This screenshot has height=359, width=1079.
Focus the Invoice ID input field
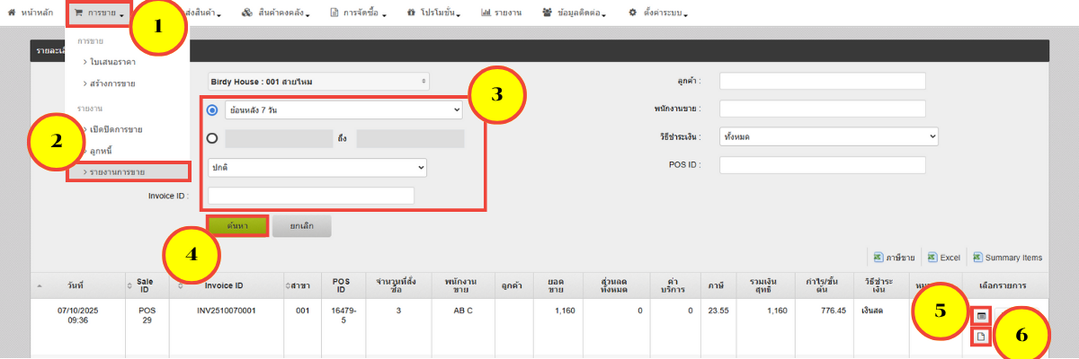coord(311,196)
